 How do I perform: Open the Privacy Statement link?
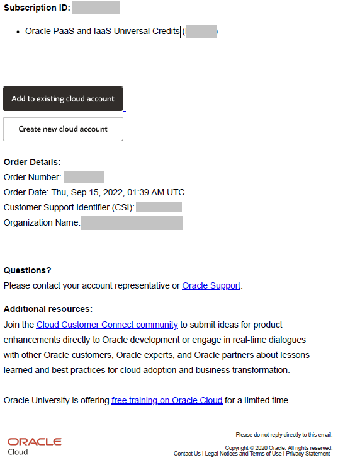(308, 454)
